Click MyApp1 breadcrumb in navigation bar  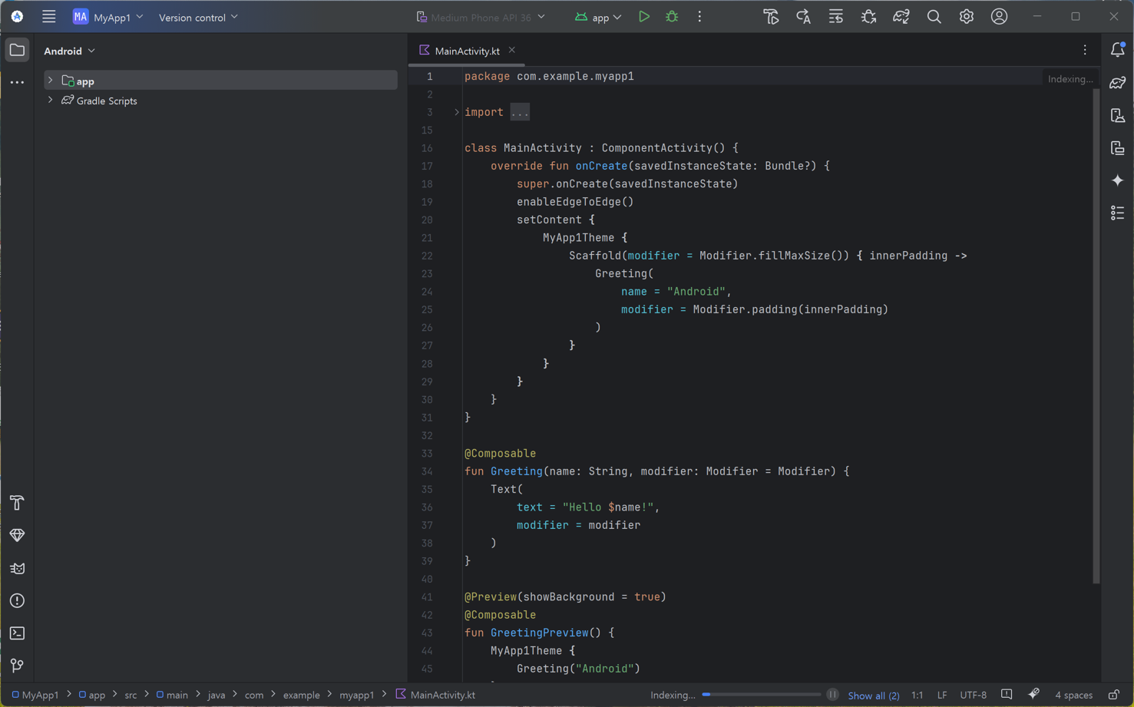(35, 695)
